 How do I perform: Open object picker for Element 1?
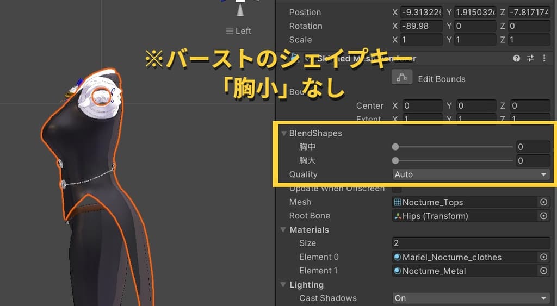(x=543, y=271)
